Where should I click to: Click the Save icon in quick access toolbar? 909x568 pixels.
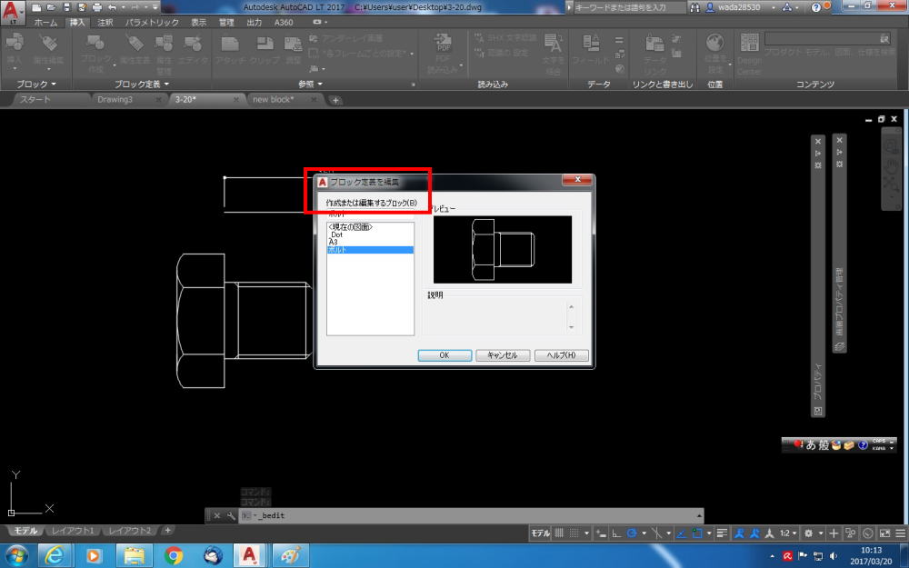click(66, 7)
